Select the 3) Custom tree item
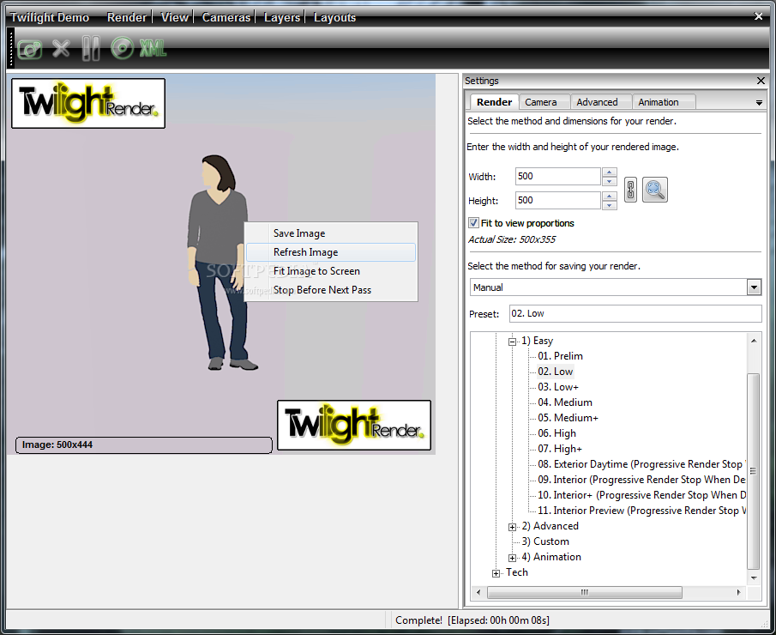The width and height of the screenshot is (776, 635). click(545, 541)
